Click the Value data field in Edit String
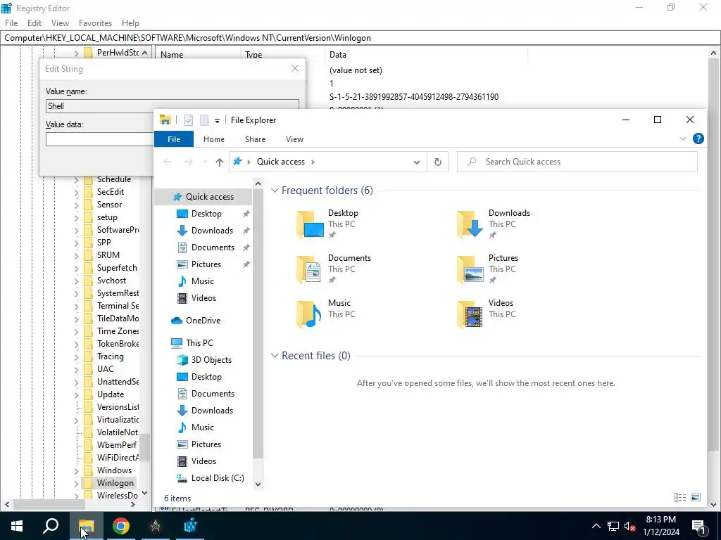This screenshot has height=540, width=721. pyautogui.click(x=99, y=139)
